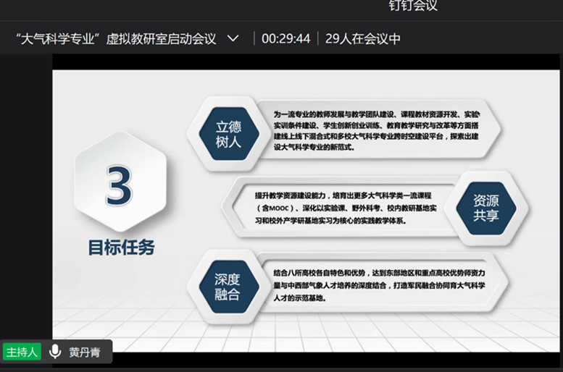Click the meeting title "大气科学专业"虚拟教研室启动会议
This screenshot has height=372, width=563.
pyautogui.click(x=116, y=38)
